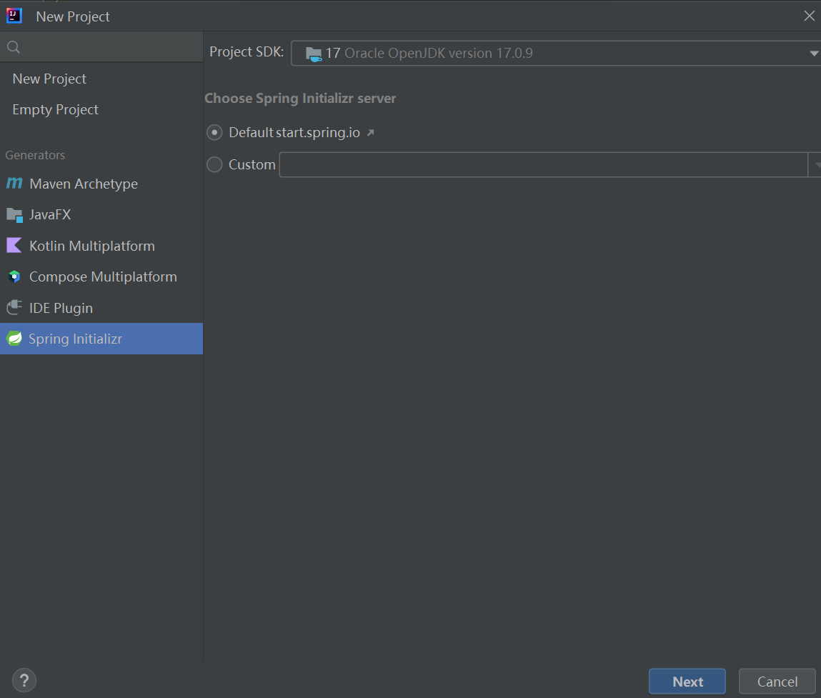Choose the Spring Initializr generator
This screenshot has height=698, width=821.
[x=101, y=339]
